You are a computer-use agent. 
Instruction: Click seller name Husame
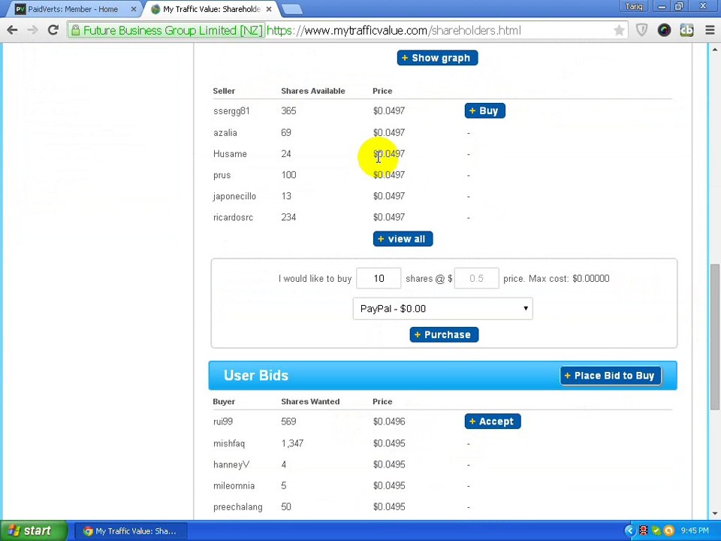[230, 153]
